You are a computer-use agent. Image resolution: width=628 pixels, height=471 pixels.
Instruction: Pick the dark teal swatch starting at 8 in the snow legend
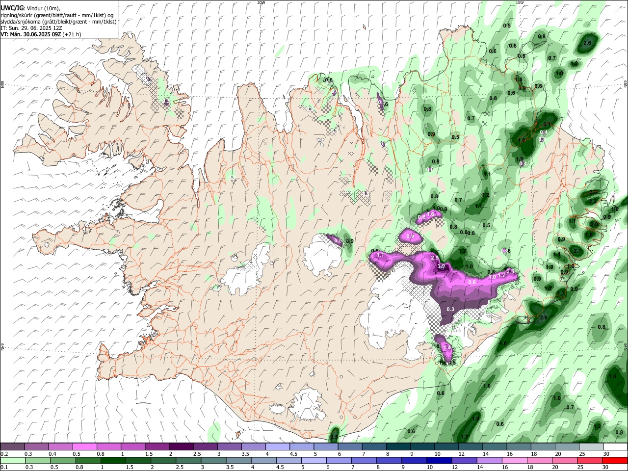pos(398,446)
